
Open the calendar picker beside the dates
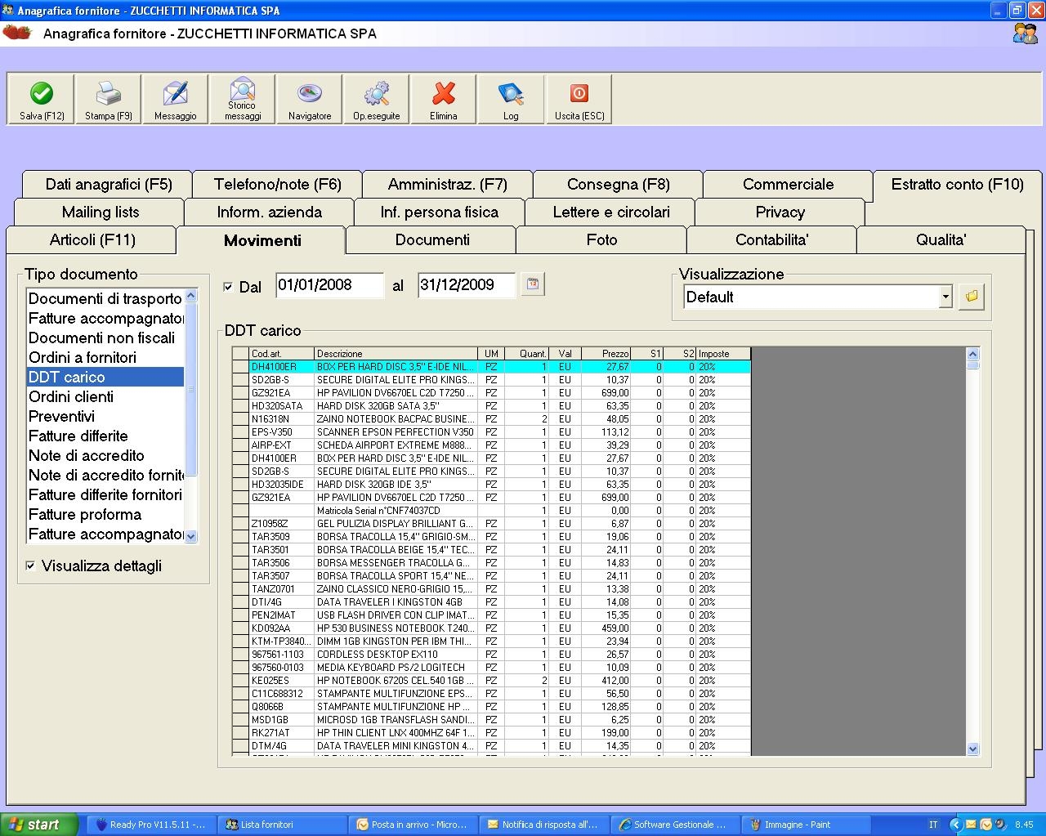pyautogui.click(x=533, y=284)
